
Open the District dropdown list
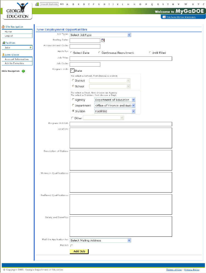pyautogui.click(x=110, y=81)
